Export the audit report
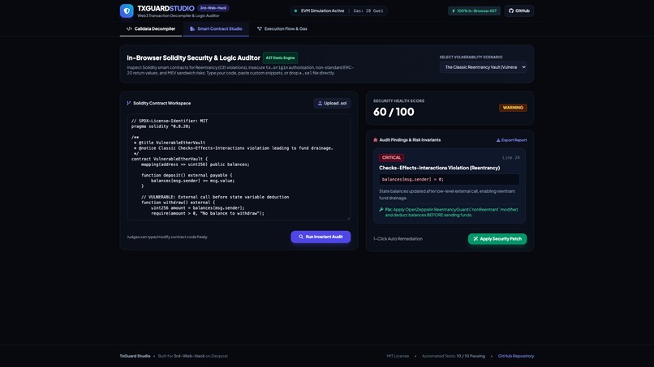Image resolution: width=654 pixels, height=367 pixels. pos(511,140)
